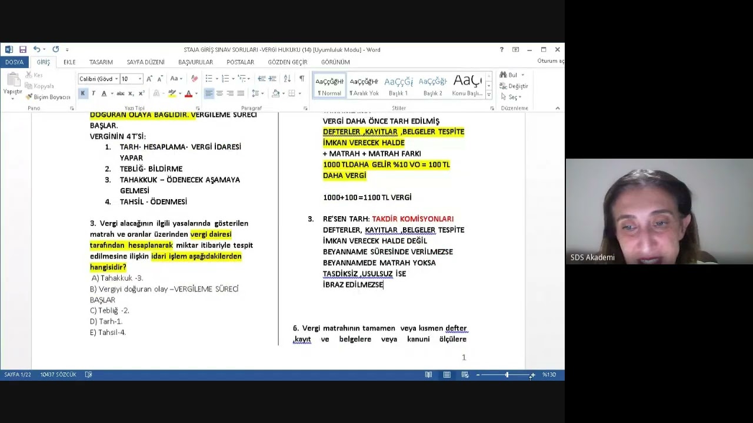Open word count via 10437 SÖZCÜK

pos(58,374)
